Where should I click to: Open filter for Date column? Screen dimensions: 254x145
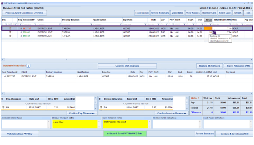158,24
